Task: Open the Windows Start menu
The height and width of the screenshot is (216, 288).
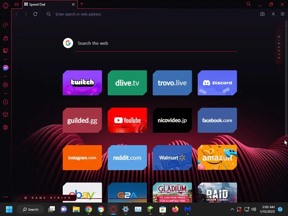Action: point(9,209)
